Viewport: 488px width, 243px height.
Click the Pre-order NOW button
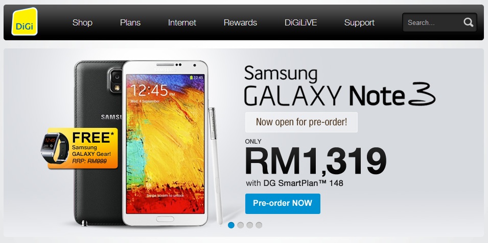pos(283,204)
